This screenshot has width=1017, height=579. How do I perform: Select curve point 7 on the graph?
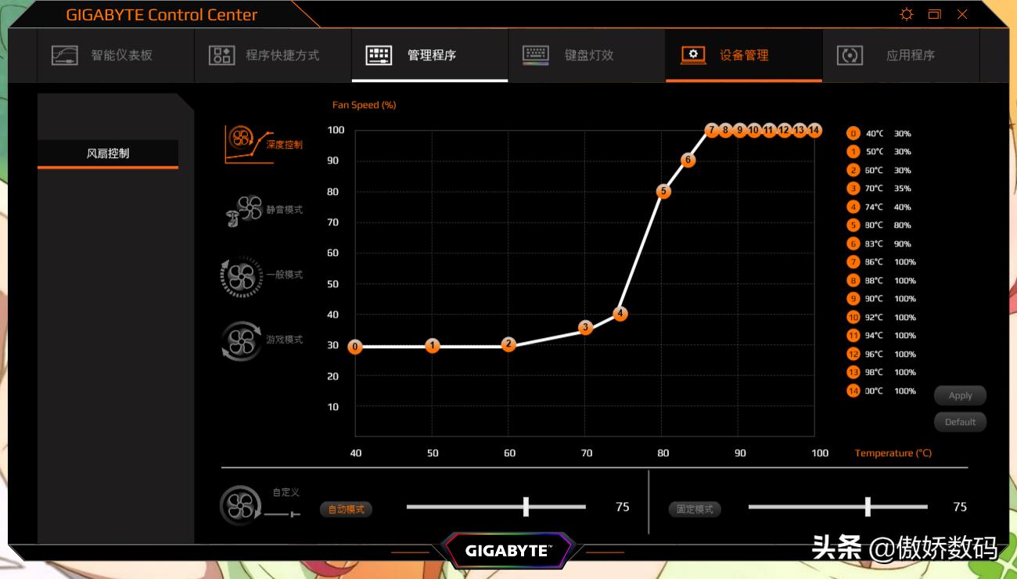pos(711,130)
